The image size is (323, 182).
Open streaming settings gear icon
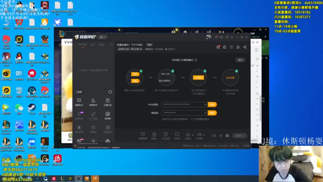point(227,136)
